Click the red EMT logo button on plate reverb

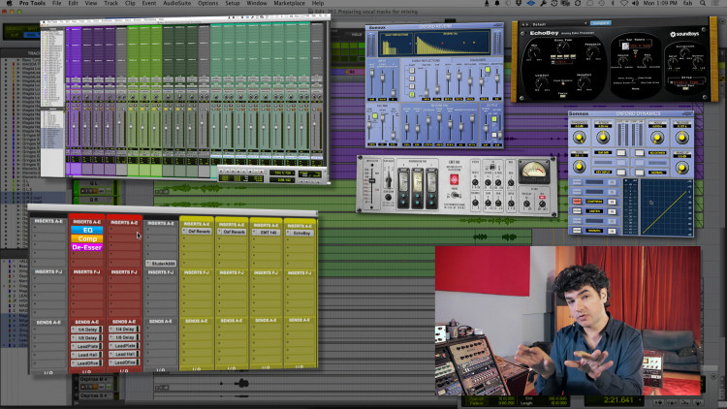pyautogui.click(x=455, y=180)
